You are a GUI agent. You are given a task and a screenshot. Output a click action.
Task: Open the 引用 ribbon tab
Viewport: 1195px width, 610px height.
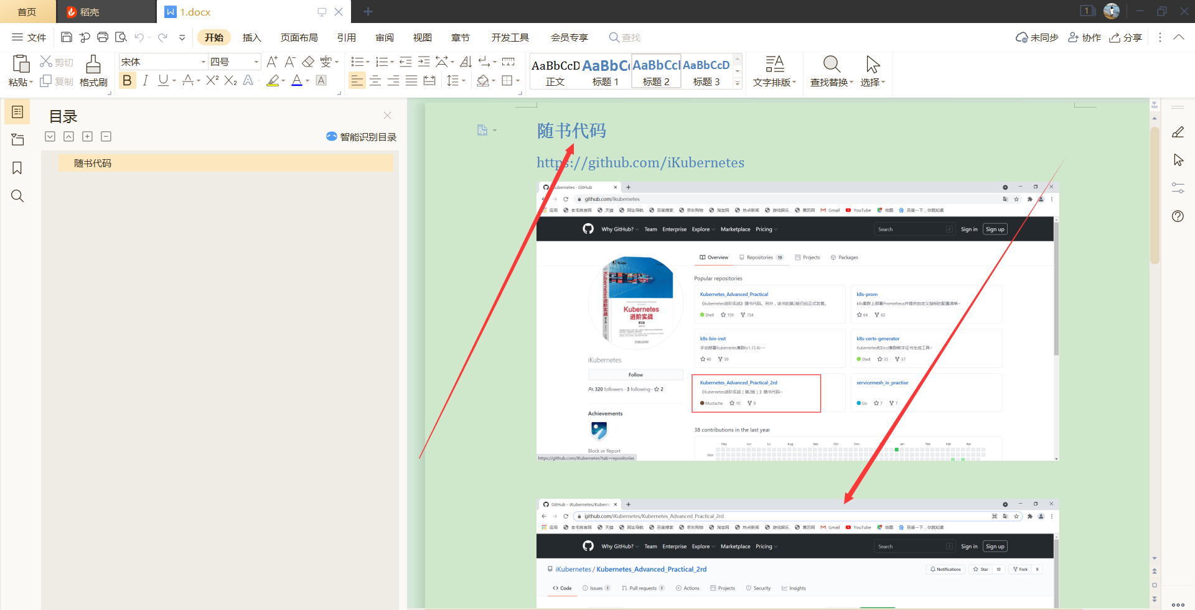coord(347,37)
